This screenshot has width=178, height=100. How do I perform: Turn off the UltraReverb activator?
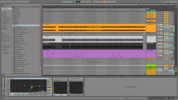70,78
